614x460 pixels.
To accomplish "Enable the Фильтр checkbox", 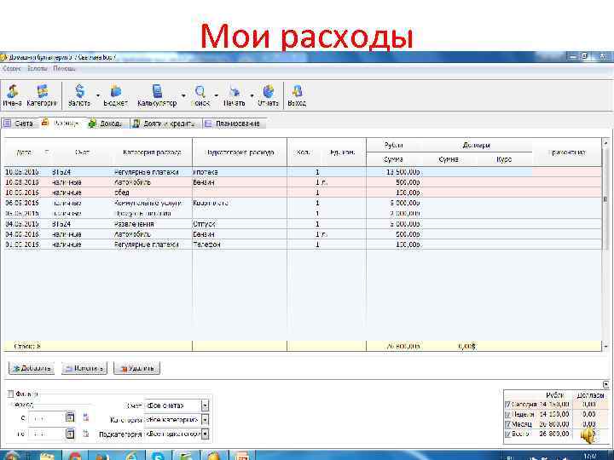I will (11, 394).
